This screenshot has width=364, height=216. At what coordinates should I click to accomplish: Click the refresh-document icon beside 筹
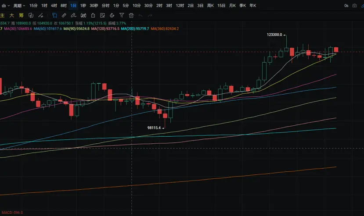pyautogui.click(x=31, y=15)
